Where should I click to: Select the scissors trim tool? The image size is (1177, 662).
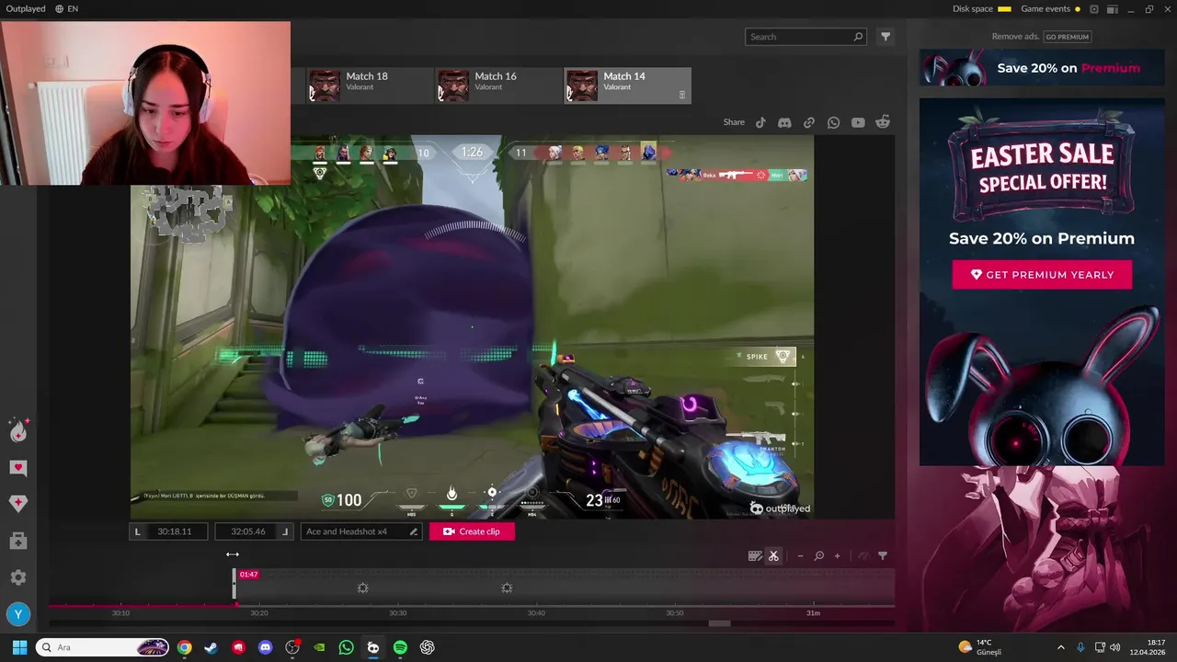[773, 555]
